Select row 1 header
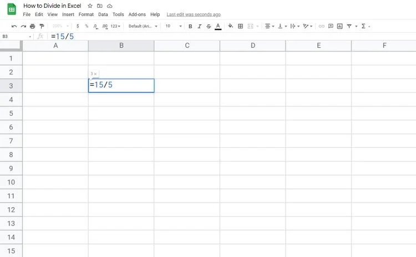 (x=11, y=58)
